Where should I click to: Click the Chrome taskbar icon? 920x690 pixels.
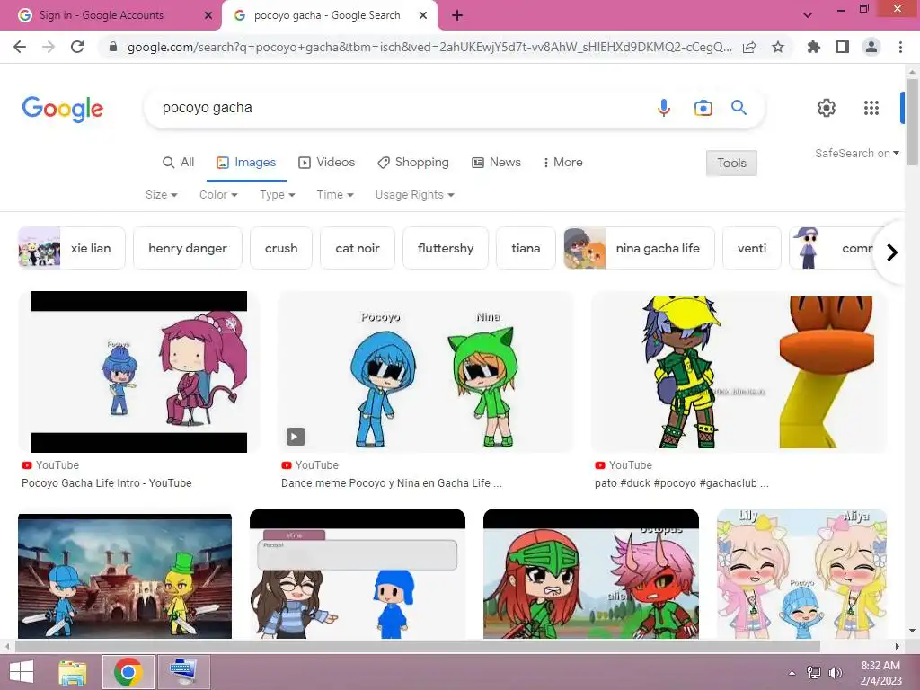point(128,672)
